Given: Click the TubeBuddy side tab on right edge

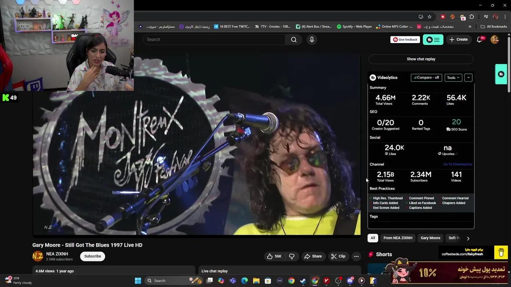Looking at the screenshot, I should (501, 74).
